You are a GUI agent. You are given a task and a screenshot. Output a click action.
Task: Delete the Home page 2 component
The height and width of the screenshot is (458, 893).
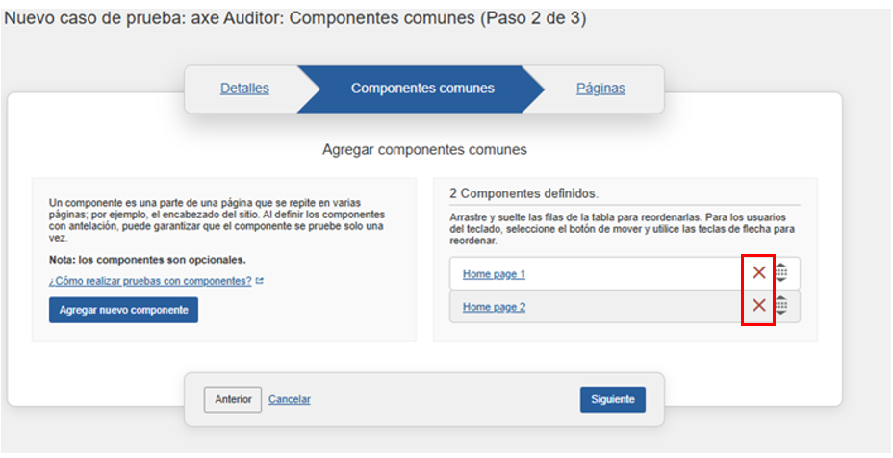click(758, 306)
